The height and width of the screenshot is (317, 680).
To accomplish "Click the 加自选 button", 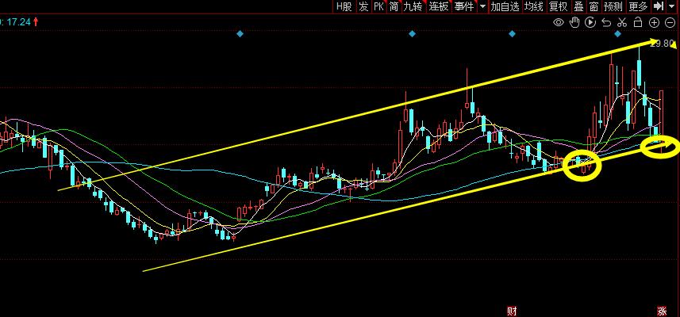I will coord(505,6).
